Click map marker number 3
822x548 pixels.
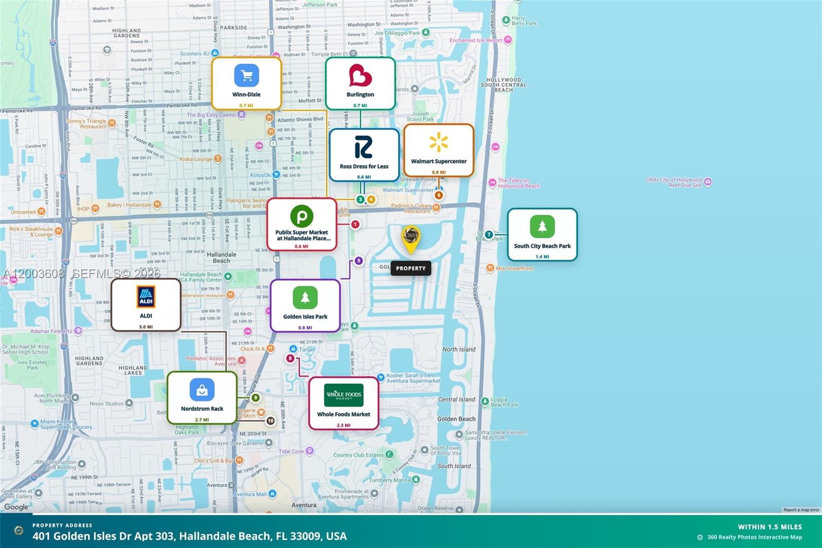tap(360, 199)
